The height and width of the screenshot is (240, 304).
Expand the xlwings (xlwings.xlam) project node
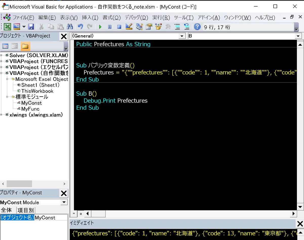pos(2,115)
